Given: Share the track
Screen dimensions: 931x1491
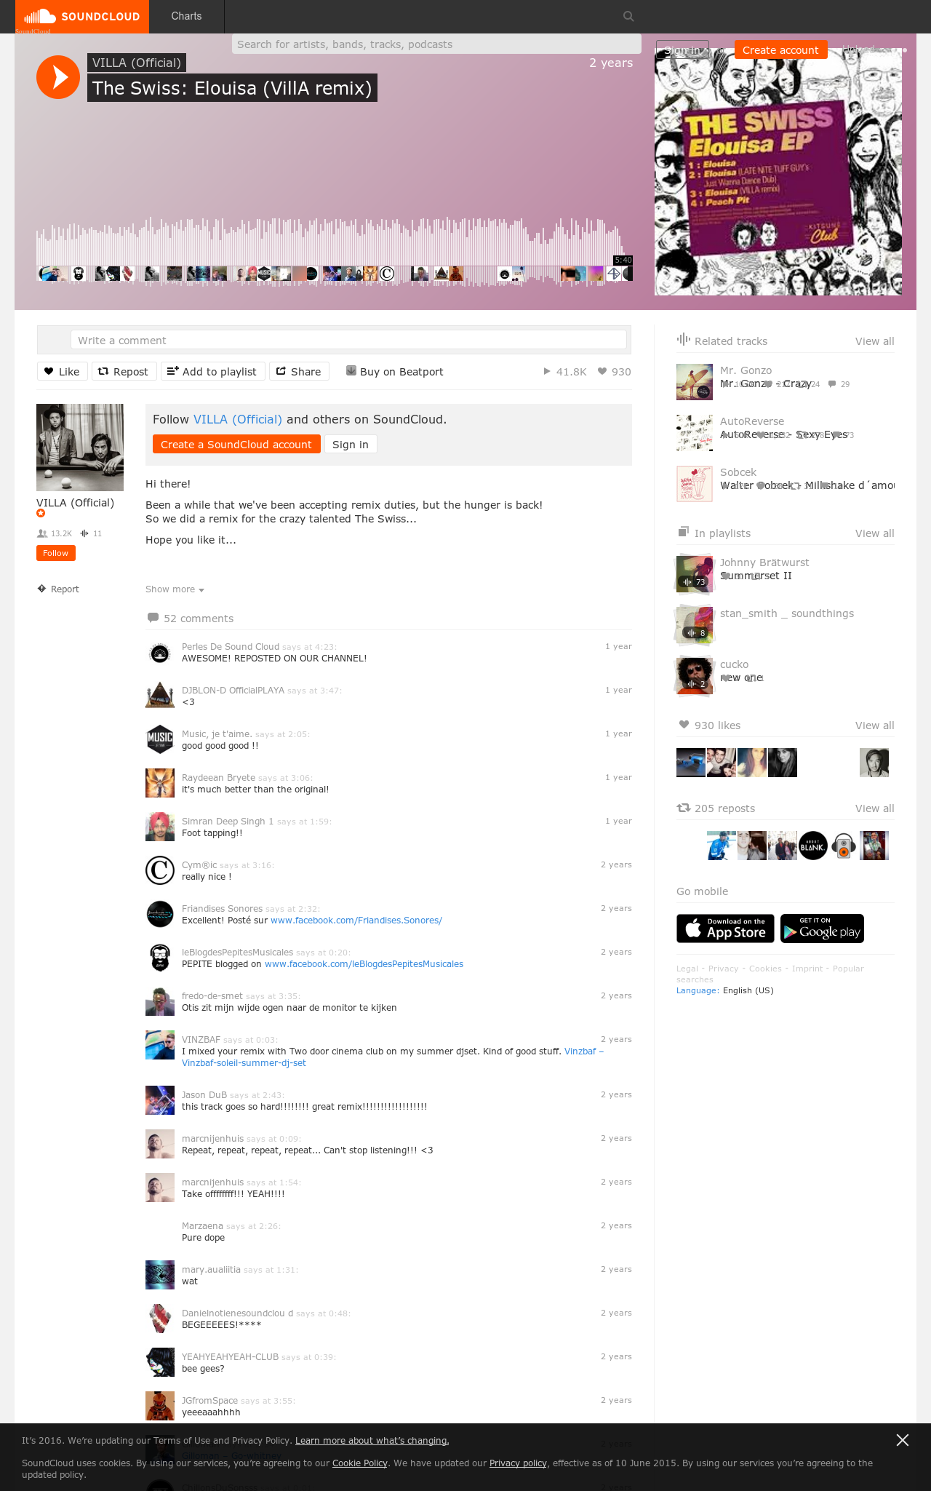Looking at the screenshot, I should [x=299, y=371].
